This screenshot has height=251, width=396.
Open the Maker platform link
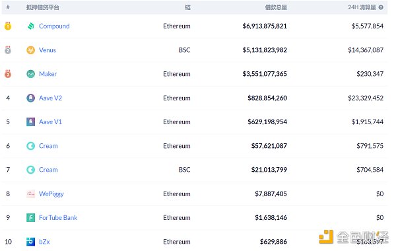[48, 74]
